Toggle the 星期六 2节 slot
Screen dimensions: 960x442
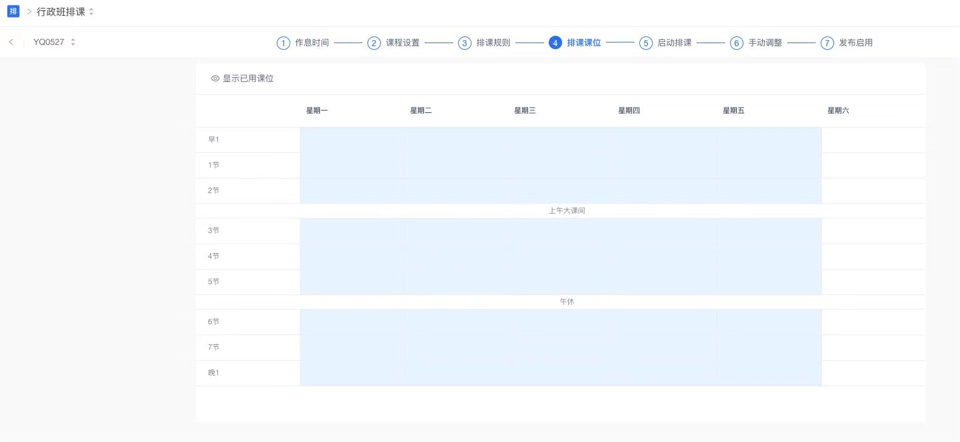(874, 191)
